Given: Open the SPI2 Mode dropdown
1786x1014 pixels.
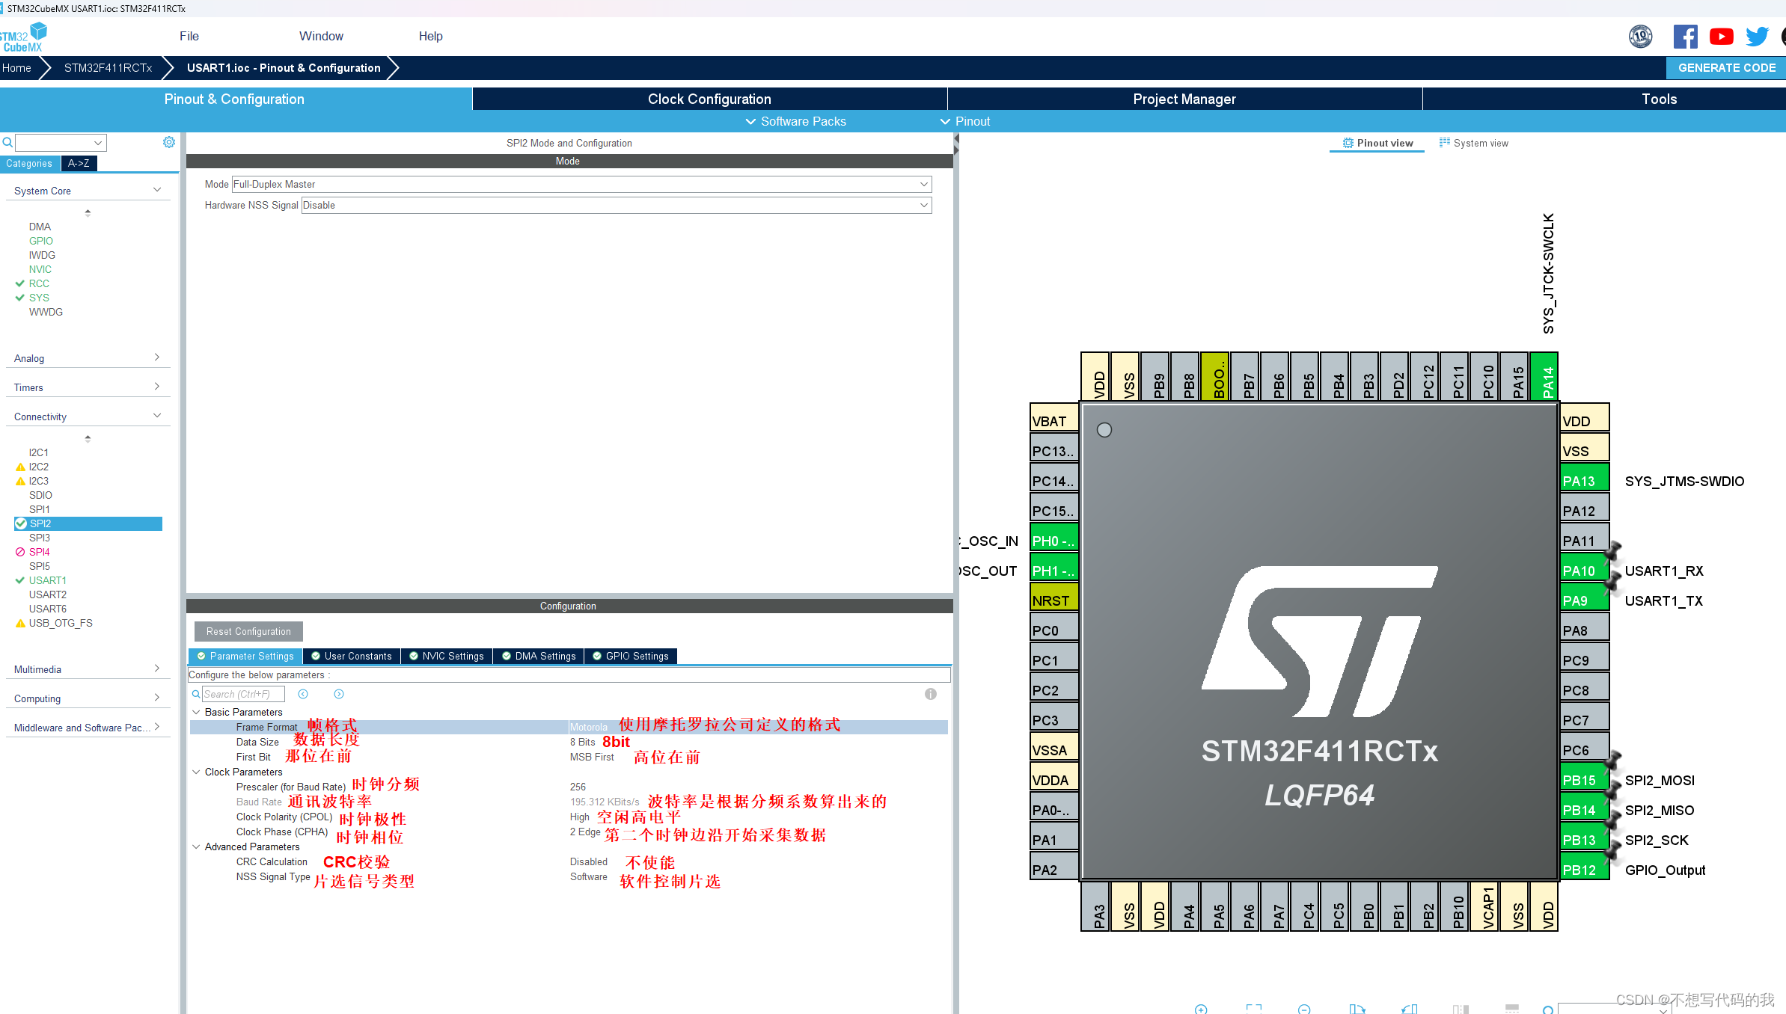Looking at the screenshot, I should click(581, 184).
